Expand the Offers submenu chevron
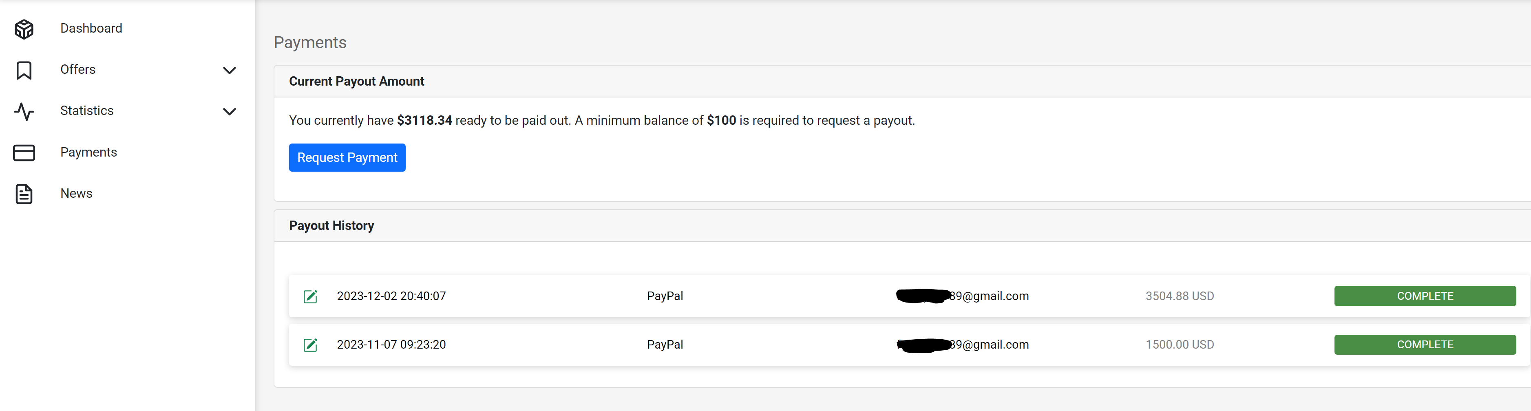 tap(230, 71)
